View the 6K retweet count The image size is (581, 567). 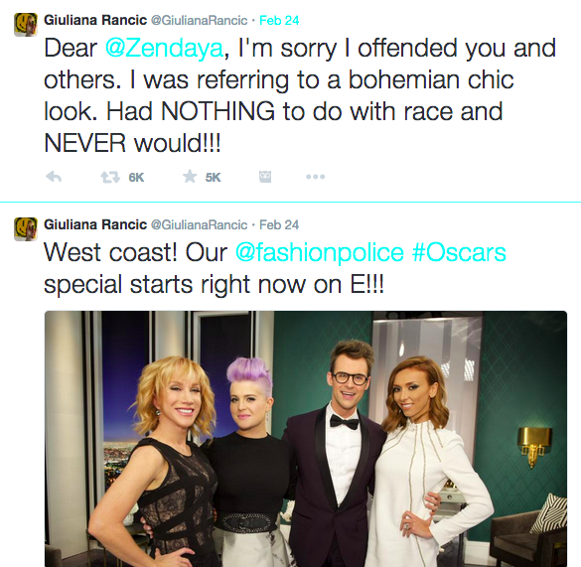tap(136, 178)
